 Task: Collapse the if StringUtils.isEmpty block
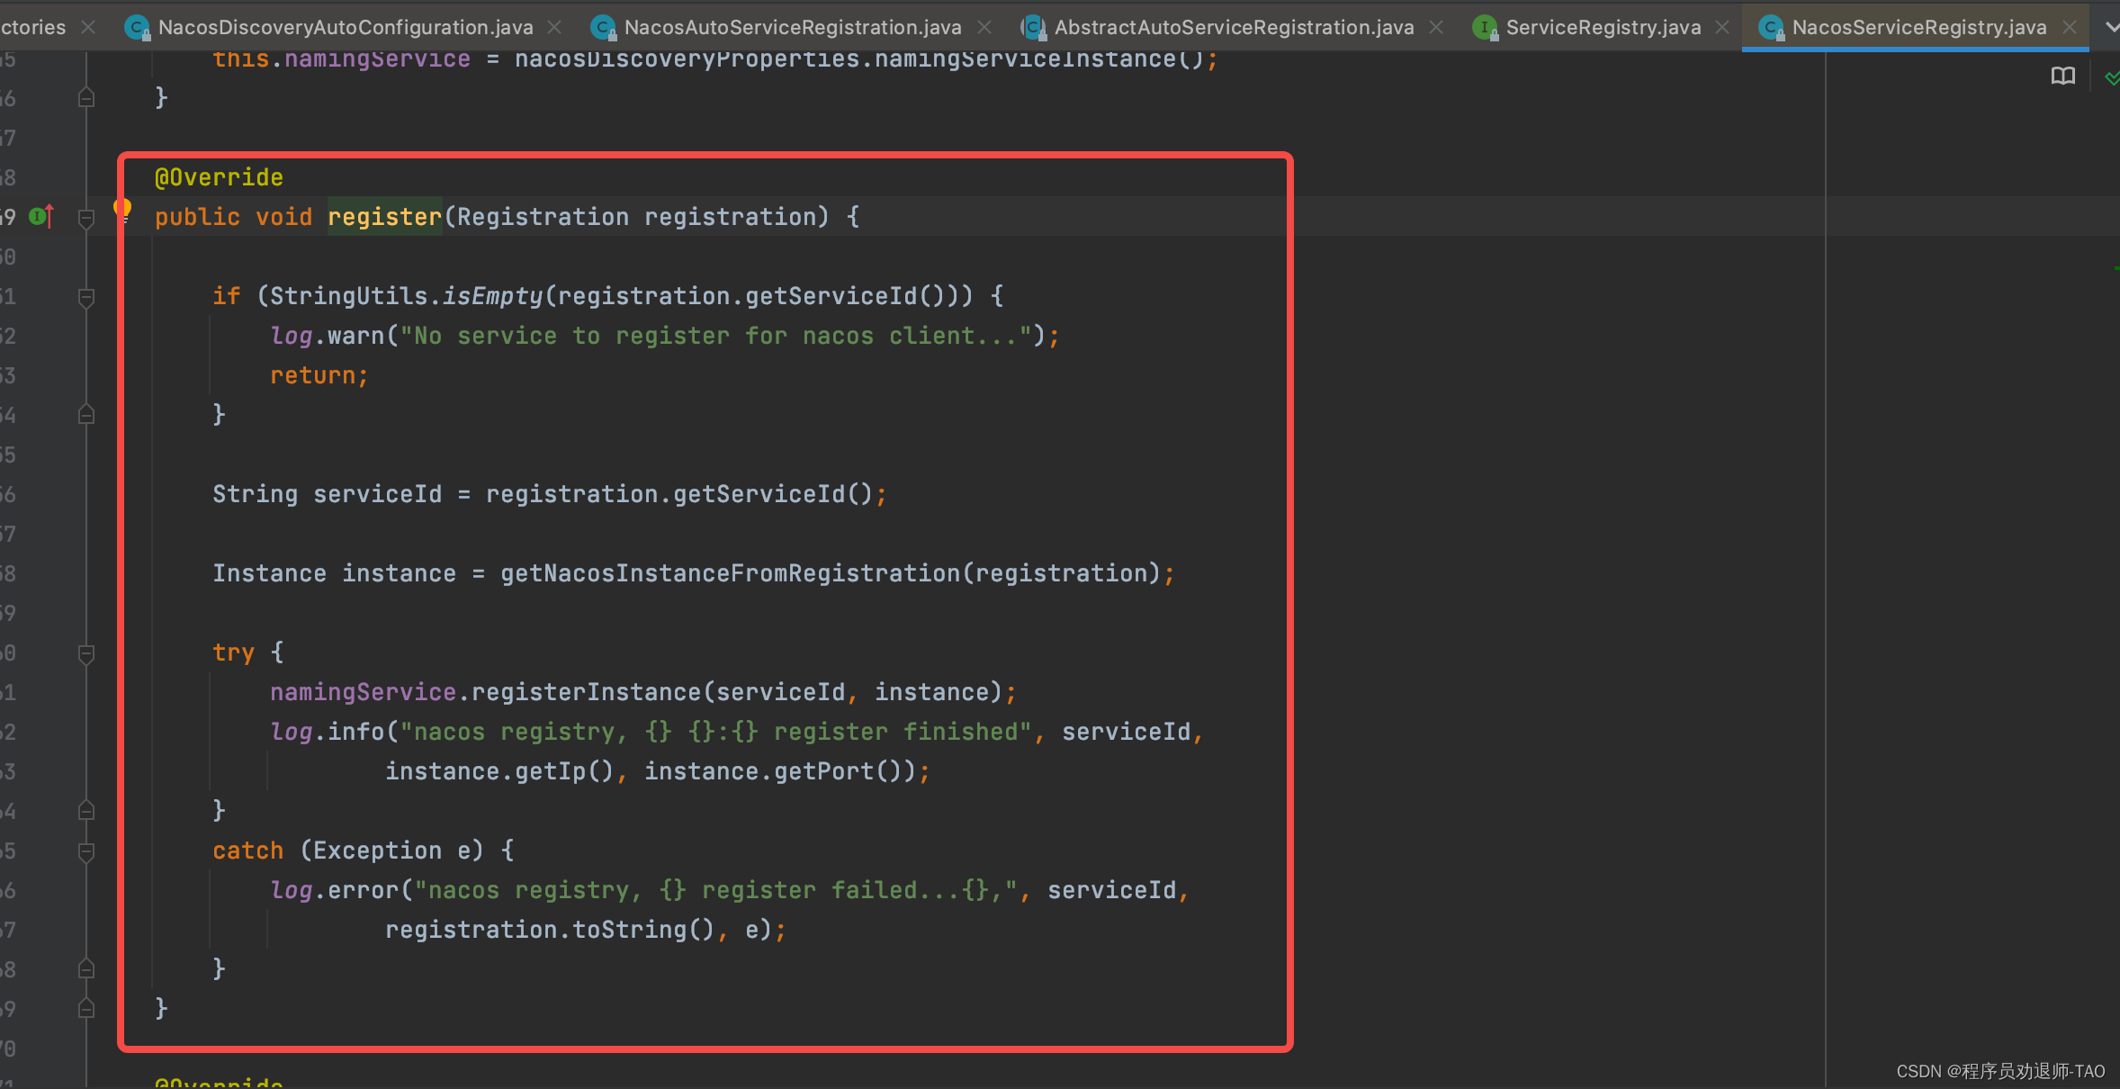[86, 297]
